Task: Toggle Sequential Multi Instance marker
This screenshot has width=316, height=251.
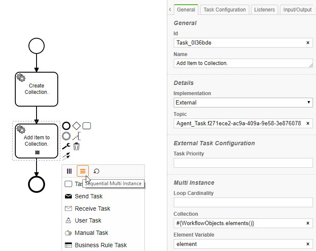Action: 83,171
